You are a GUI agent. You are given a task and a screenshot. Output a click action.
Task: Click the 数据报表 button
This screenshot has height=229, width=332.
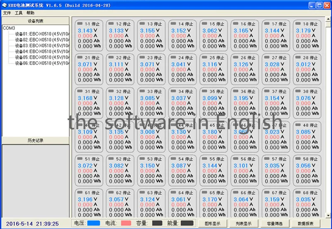coord(305,224)
